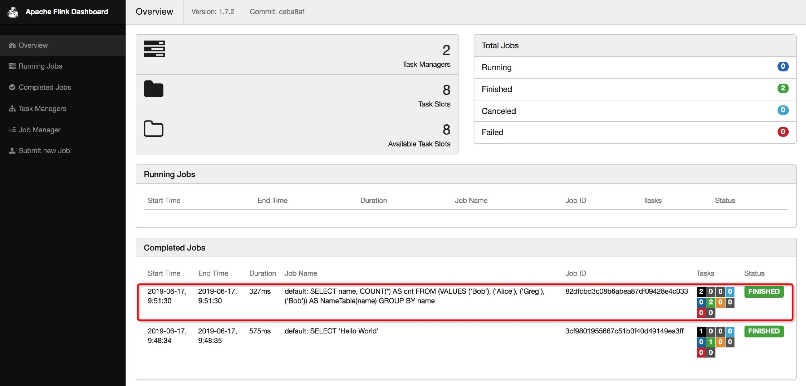806x386 pixels.
Task: Click the green Finished count badge
Action: point(783,88)
